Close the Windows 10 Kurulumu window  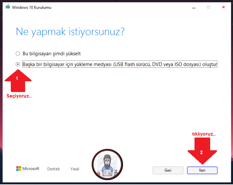click(223, 7)
